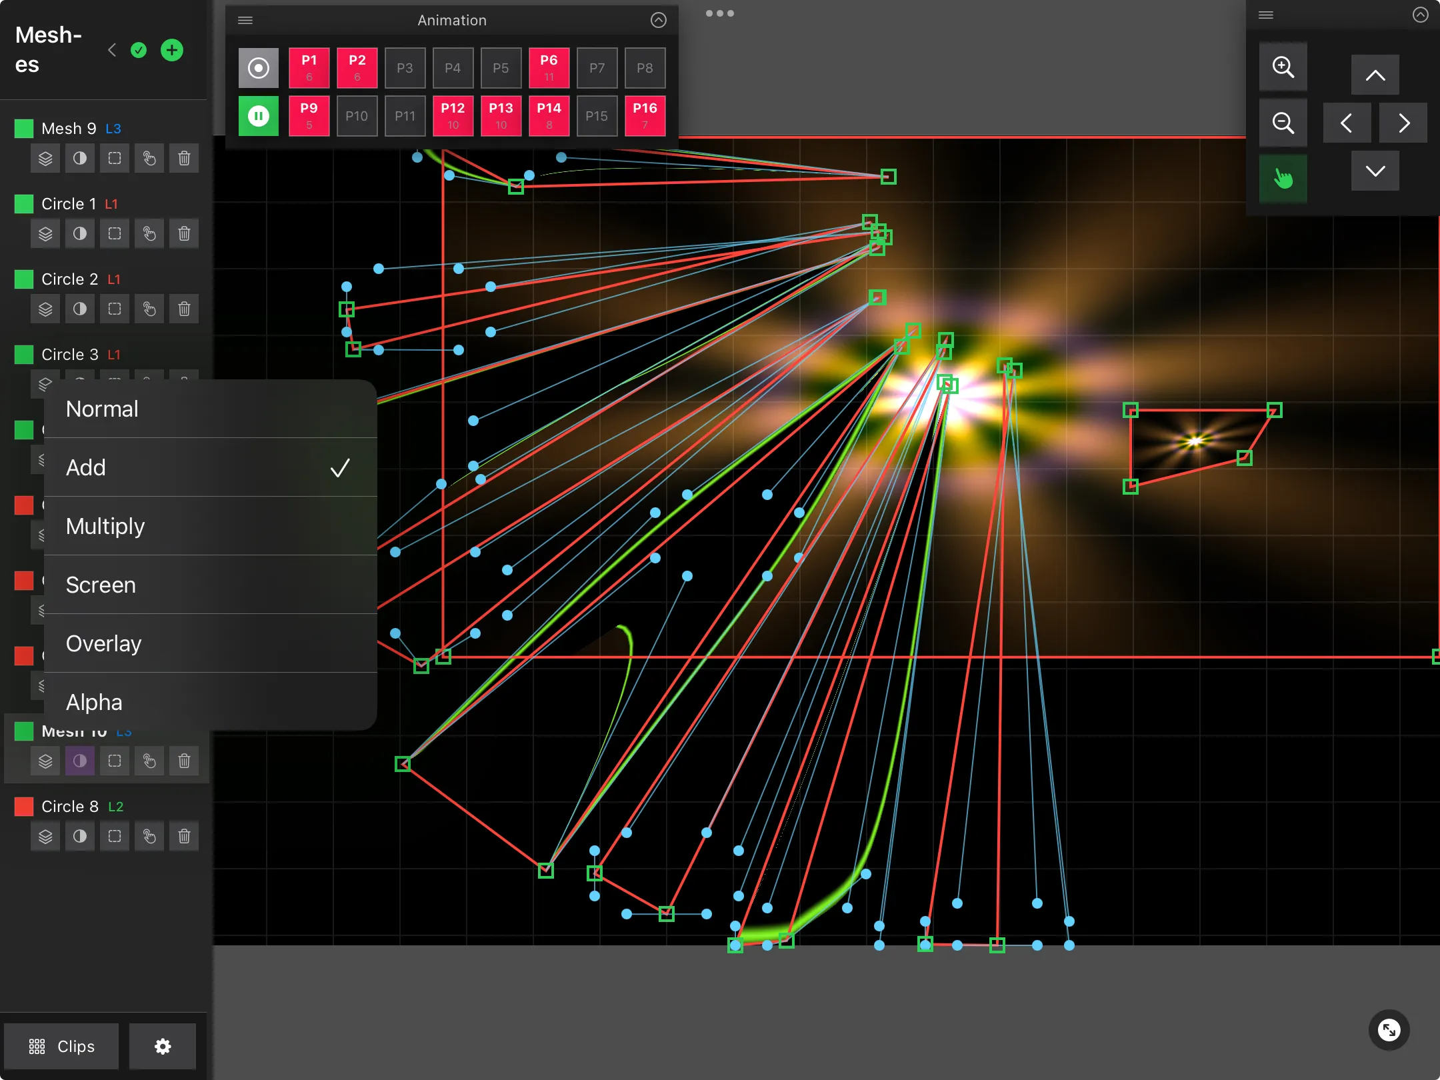Toggle the green hand pan tool

point(1283,179)
